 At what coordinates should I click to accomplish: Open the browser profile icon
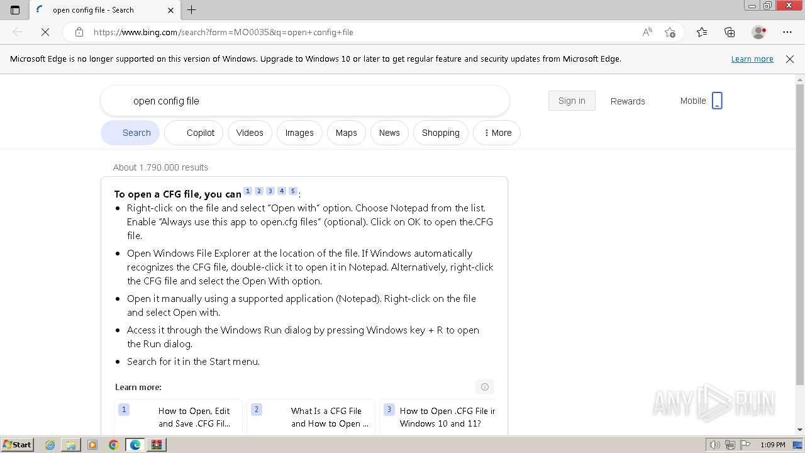point(758,32)
